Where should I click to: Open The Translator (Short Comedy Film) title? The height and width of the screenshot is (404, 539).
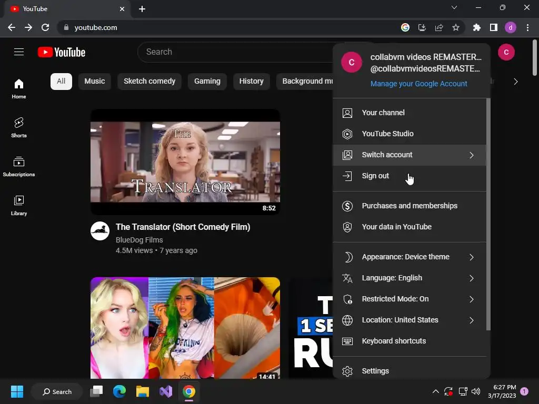click(183, 227)
